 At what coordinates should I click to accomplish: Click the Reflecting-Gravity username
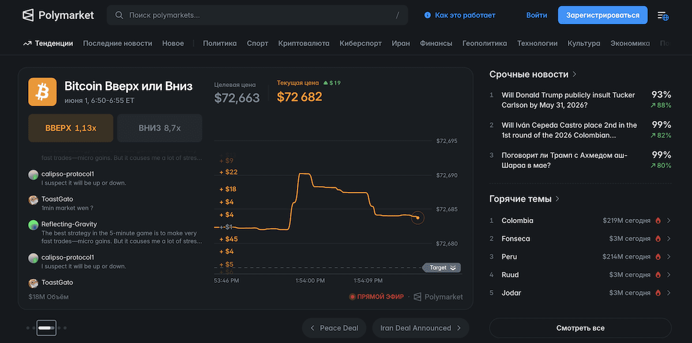[69, 224]
